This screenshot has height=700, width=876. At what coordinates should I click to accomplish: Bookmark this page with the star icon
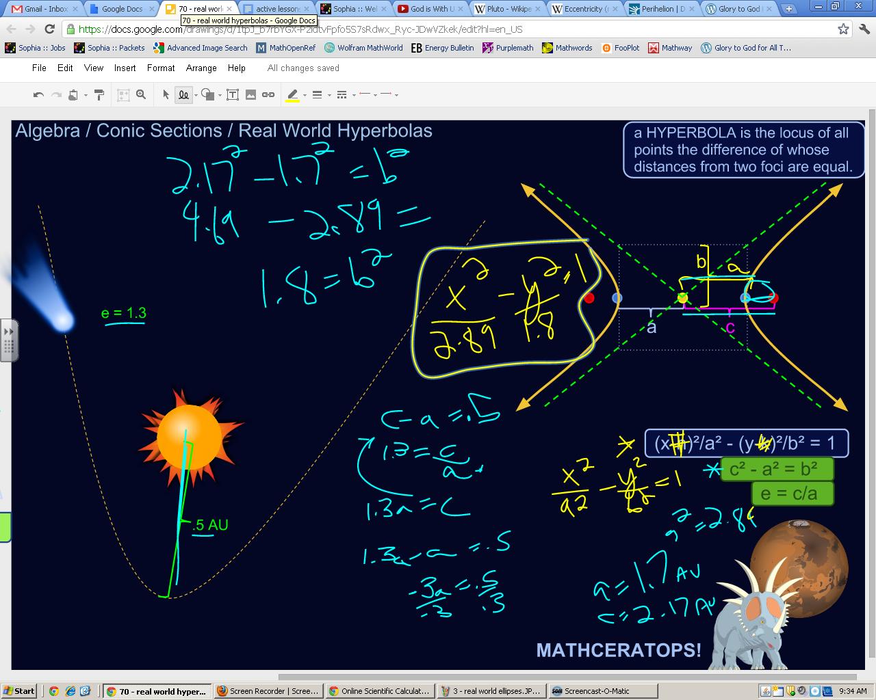(843, 29)
